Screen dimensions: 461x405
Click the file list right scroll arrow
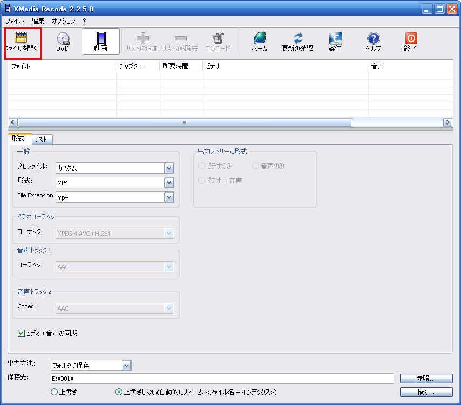pos(448,122)
